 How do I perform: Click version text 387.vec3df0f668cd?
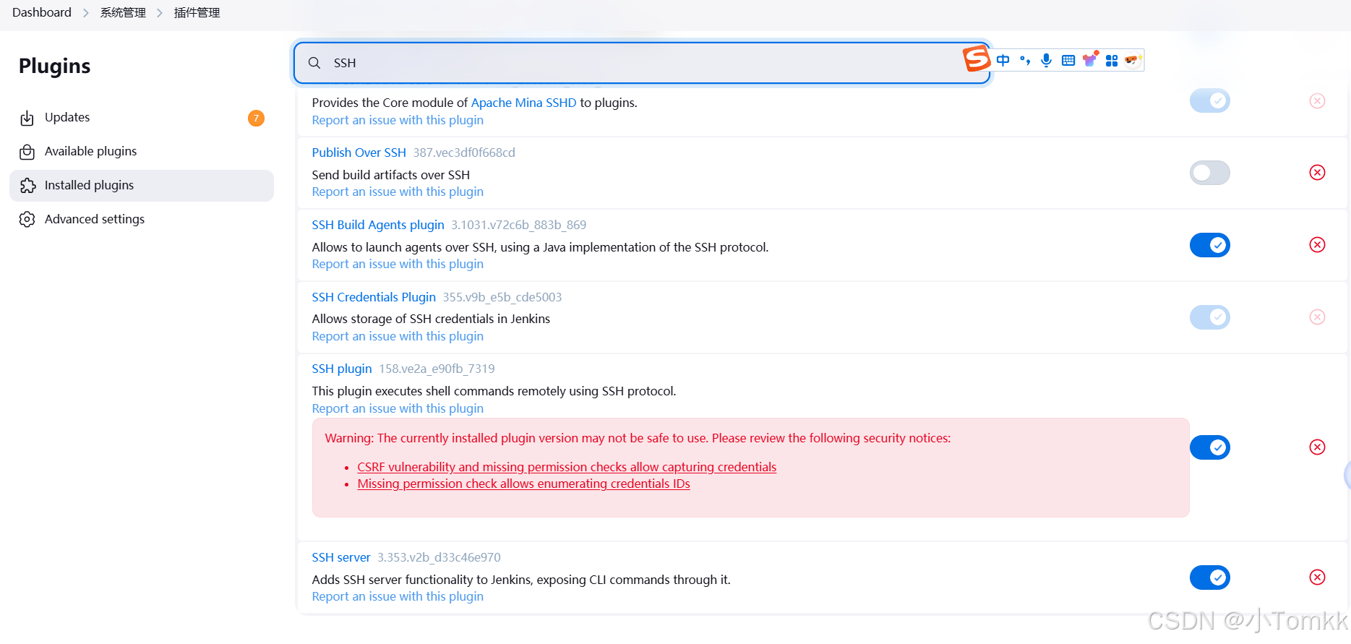click(464, 153)
